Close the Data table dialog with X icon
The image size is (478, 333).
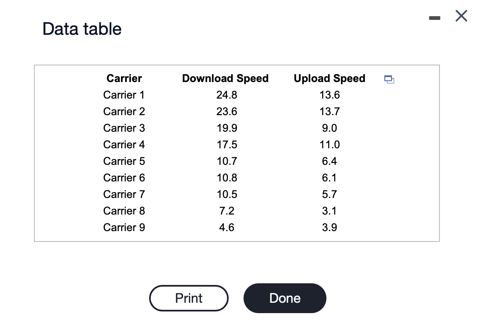[461, 16]
